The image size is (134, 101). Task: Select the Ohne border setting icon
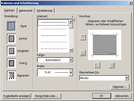11,26
